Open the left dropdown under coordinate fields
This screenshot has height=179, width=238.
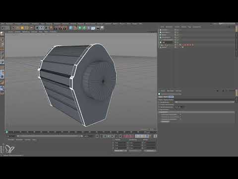click(120, 151)
